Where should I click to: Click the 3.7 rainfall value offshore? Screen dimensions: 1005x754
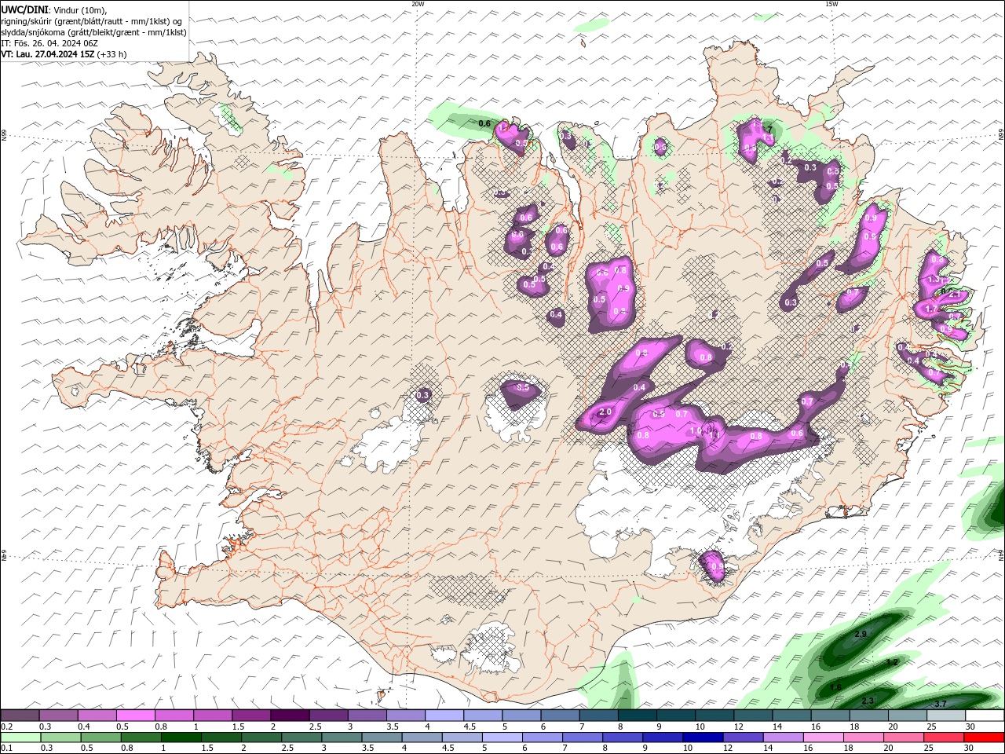click(x=941, y=703)
